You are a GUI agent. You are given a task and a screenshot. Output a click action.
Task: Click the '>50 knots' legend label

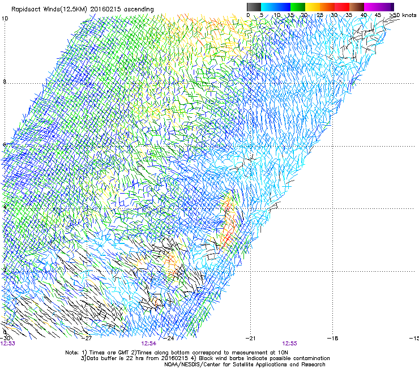coord(403,15)
